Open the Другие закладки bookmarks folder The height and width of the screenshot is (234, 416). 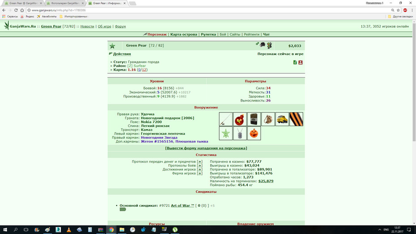(400, 17)
